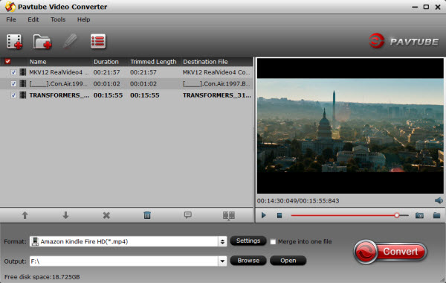Open the task list toolbar icon
This screenshot has height=283, width=446.
pos(98,41)
